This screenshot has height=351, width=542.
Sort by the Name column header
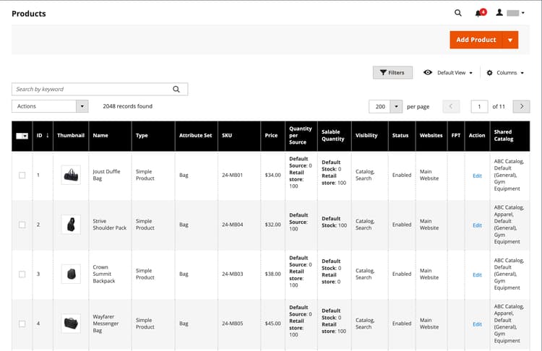[110, 136]
